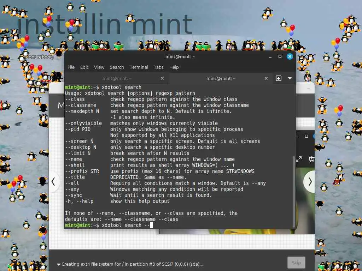Click 'defaults are: --name --classname --class' line
This screenshot has height=271, width=362.
122,219
